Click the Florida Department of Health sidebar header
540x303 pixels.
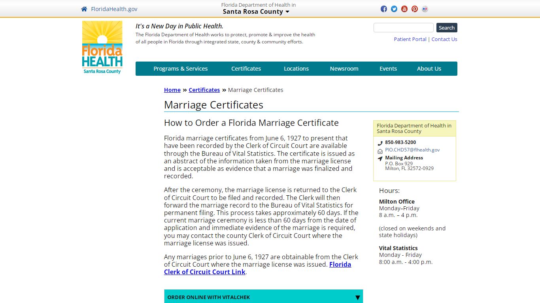(x=415, y=129)
